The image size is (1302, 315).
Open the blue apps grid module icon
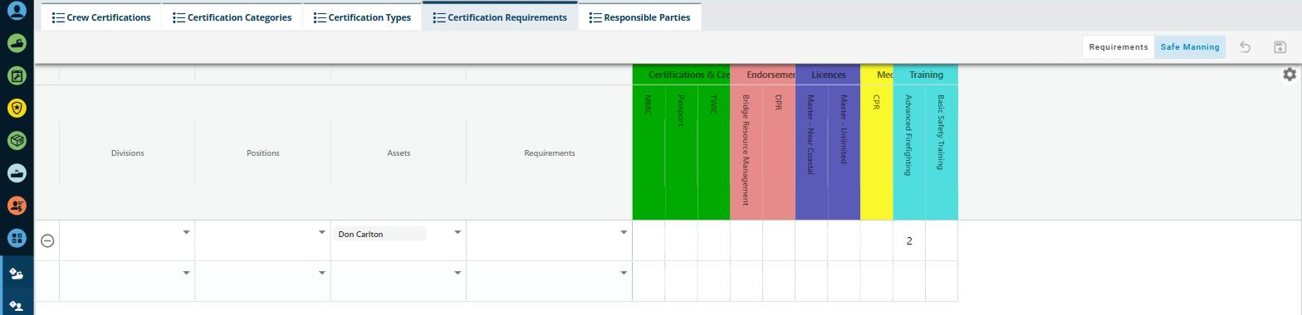(17, 238)
